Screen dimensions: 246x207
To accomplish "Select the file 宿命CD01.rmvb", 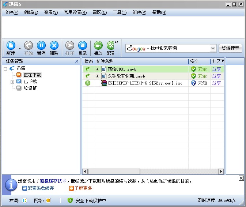I will 122,69.
